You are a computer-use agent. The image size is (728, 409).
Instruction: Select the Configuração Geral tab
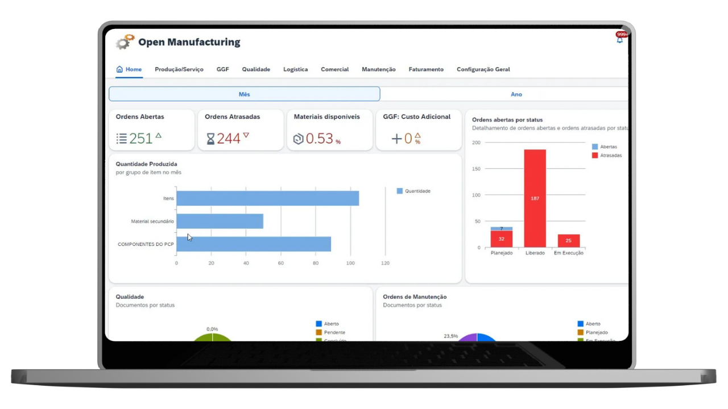tap(483, 69)
